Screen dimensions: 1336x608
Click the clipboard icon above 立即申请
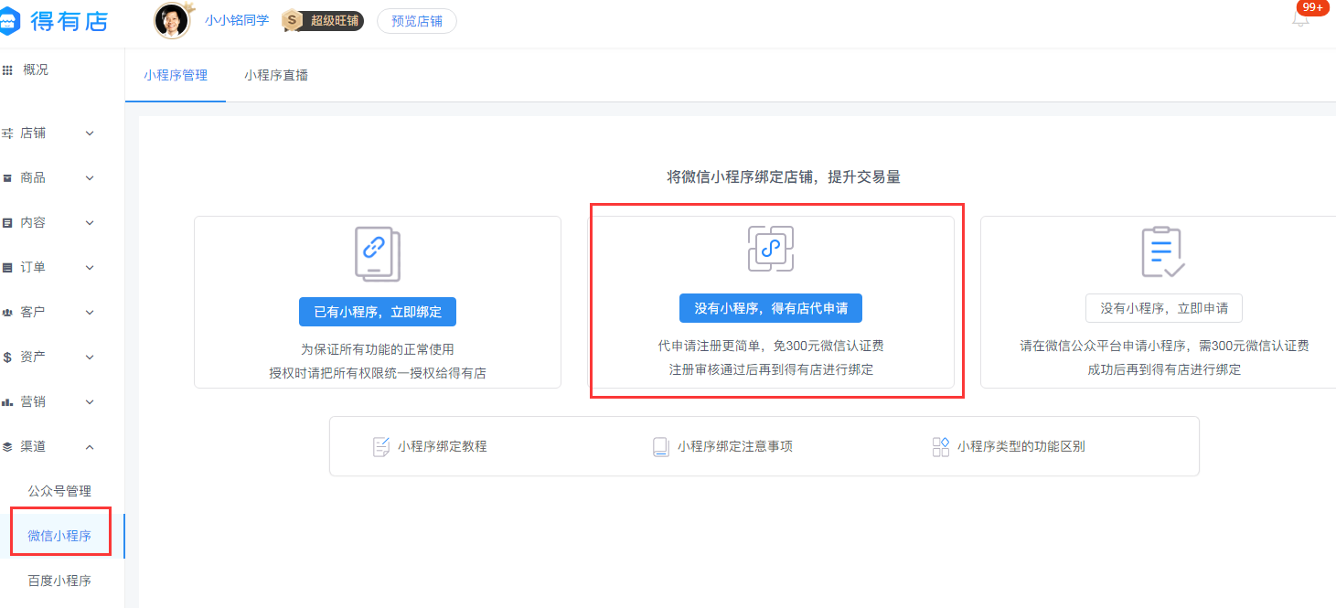tap(1163, 251)
